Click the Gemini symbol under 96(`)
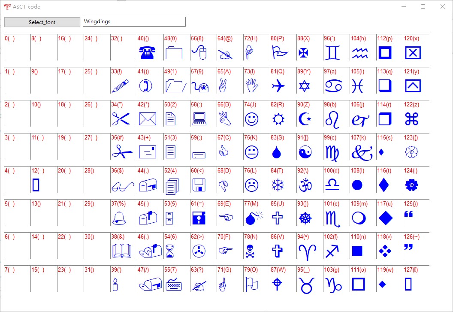The height and width of the screenshot is (312, 453). (332, 53)
